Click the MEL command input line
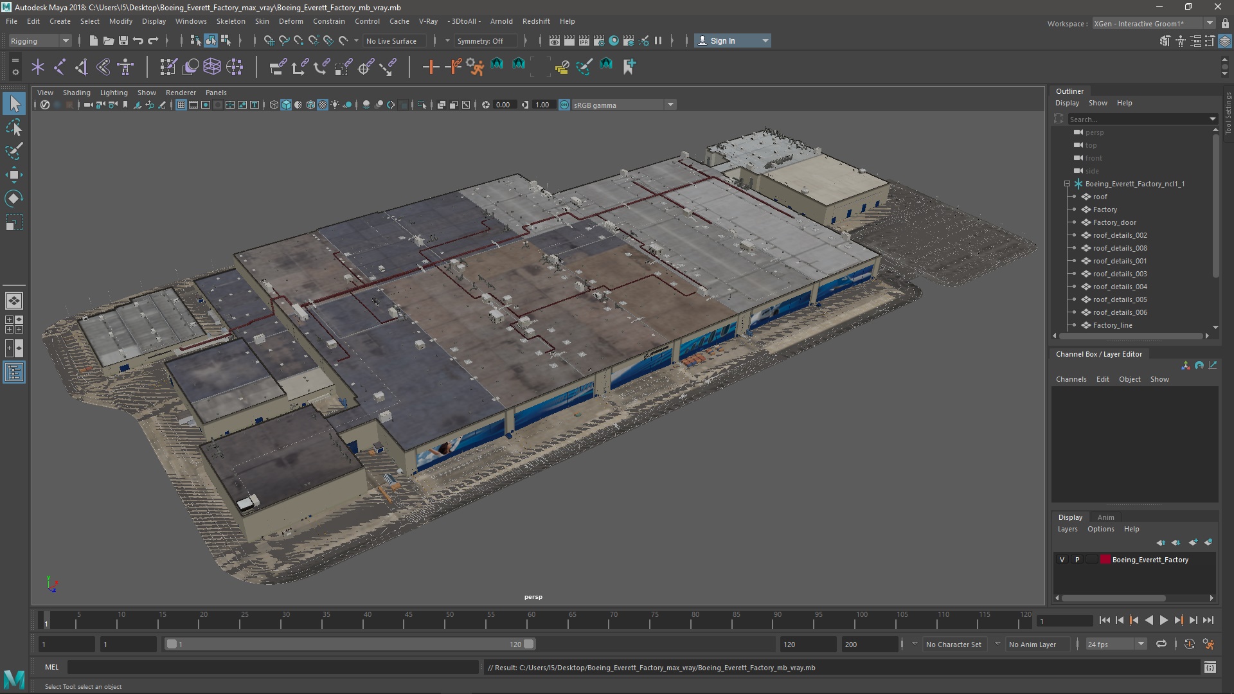1234x694 pixels. (273, 668)
